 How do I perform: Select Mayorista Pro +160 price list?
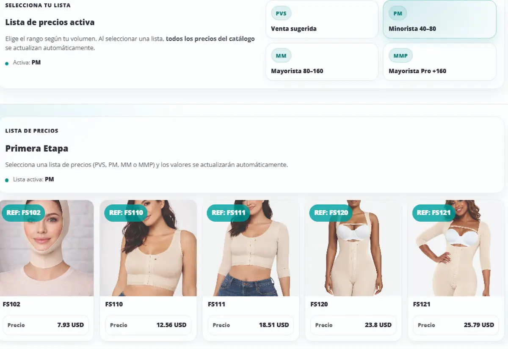click(439, 62)
